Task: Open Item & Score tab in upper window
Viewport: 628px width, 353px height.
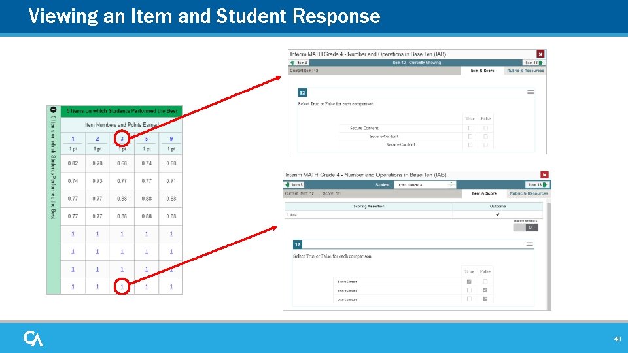Action: click(482, 71)
